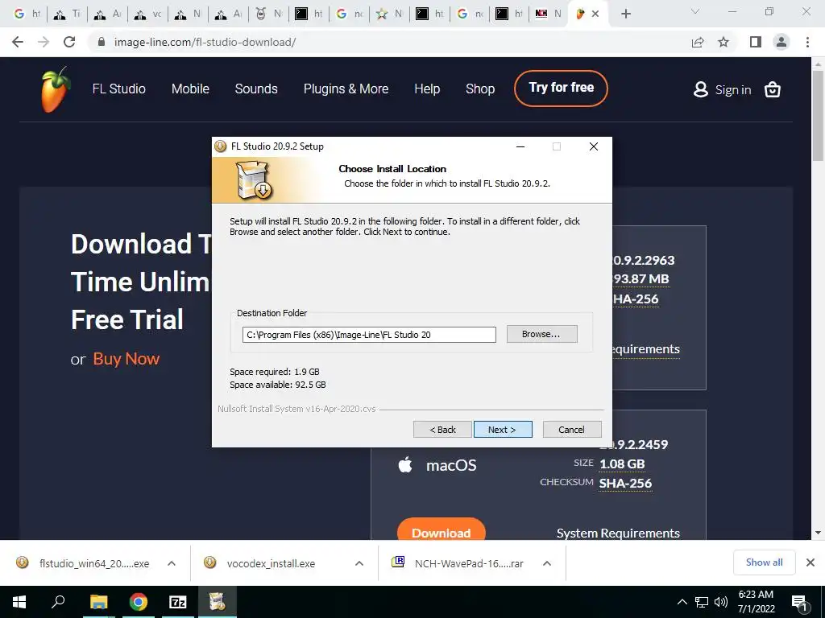Click the browser address bar URL
The width and height of the screenshot is (825, 618).
[x=205, y=42]
